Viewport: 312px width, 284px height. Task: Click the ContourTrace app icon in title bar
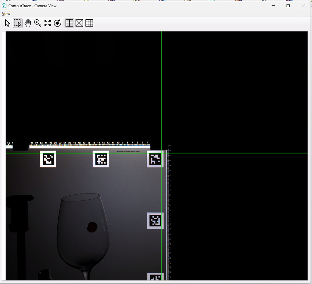[4, 6]
